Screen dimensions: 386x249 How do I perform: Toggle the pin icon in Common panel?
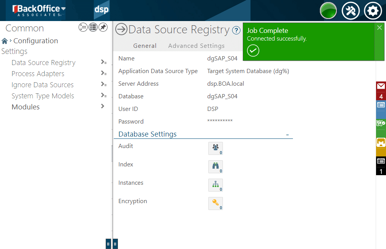tap(103, 27)
